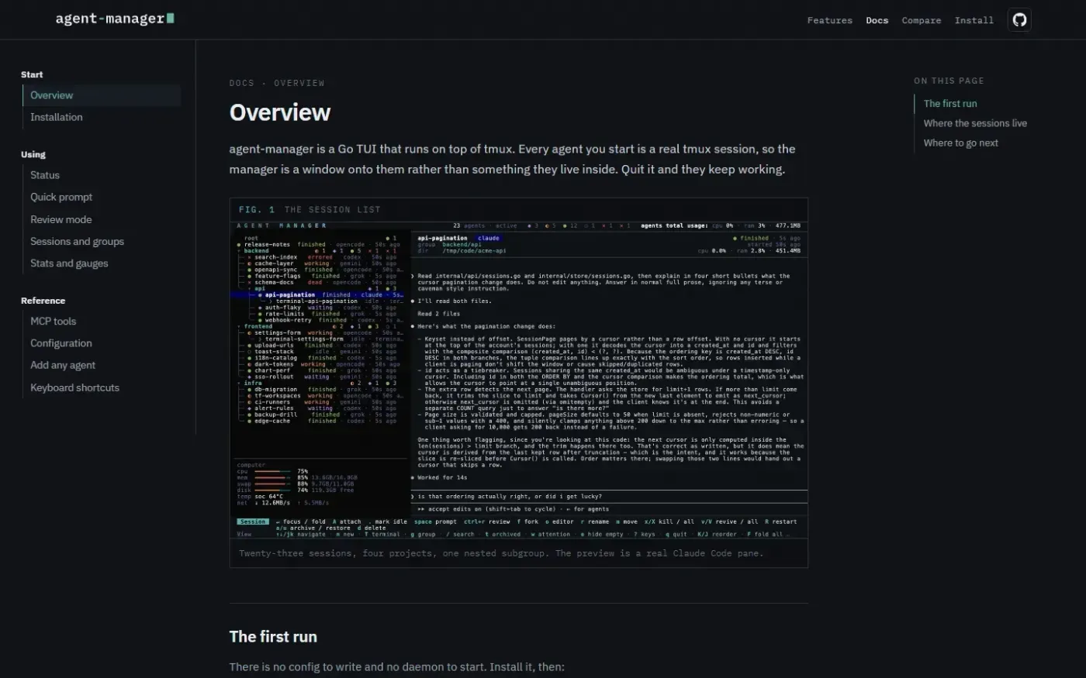
Task: Click the 'OVERVIEW' breadcrumb text
Action: click(299, 83)
